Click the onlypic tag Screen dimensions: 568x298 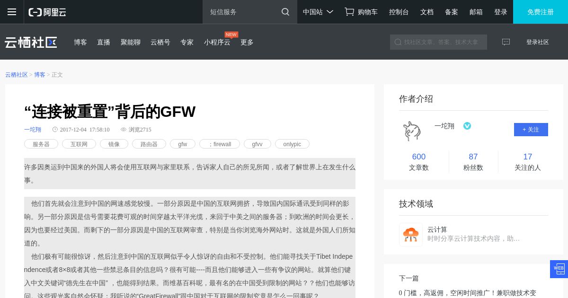[292, 144]
